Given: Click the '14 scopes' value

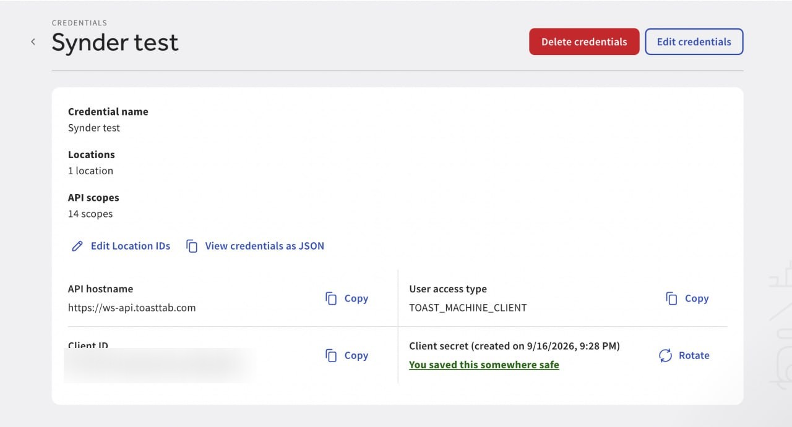Looking at the screenshot, I should pos(90,214).
